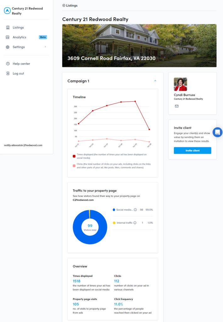Viewport: 223px width, 322px height.
Task: Click the Click frequency value 11.0%
Action: pos(119,304)
